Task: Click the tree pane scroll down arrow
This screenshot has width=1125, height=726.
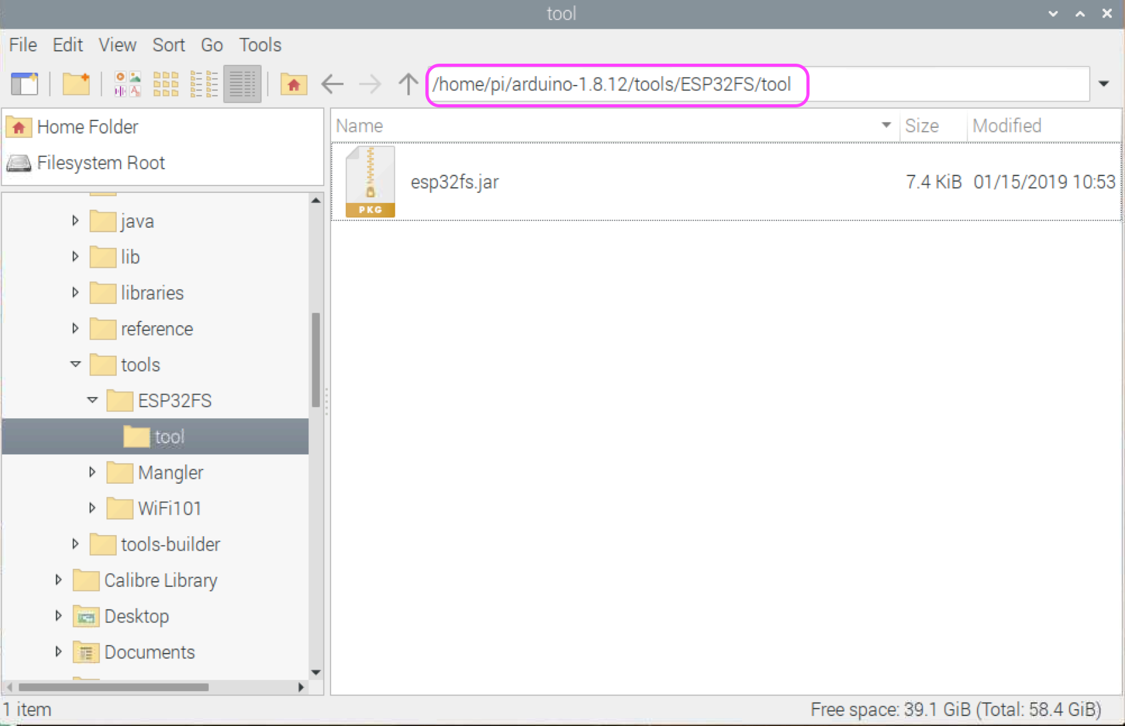Action: click(x=316, y=672)
